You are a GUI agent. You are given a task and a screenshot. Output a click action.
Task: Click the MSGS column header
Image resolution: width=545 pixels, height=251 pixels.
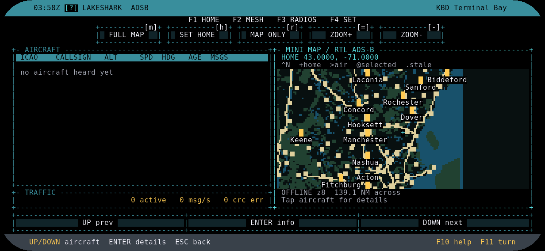pyautogui.click(x=219, y=57)
